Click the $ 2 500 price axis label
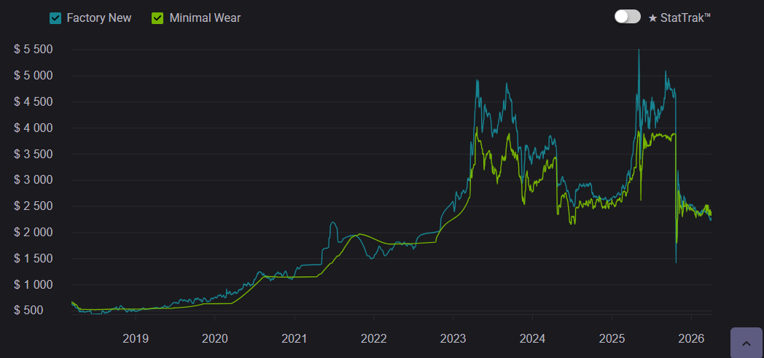This screenshot has width=764, height=358. (34, 206)
